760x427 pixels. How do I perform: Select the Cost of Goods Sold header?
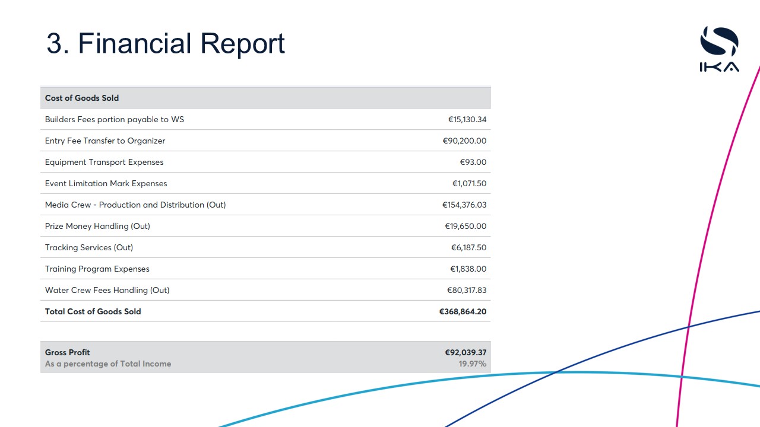point(82,98)
